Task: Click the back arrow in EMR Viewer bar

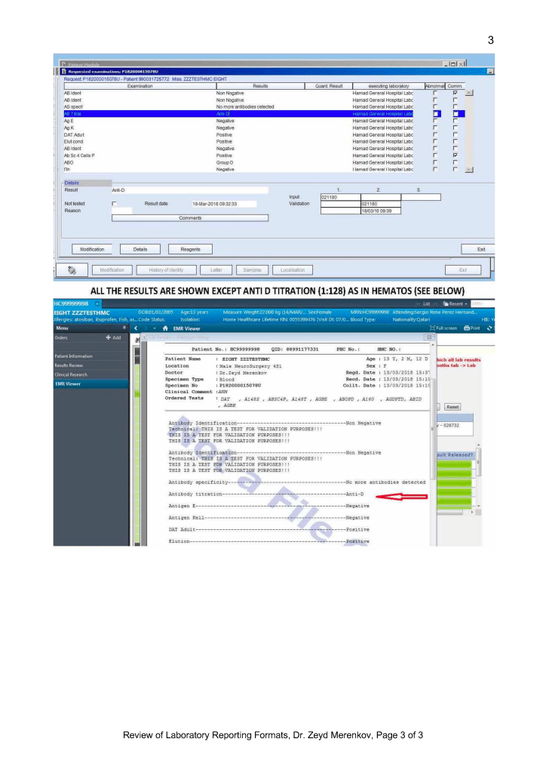Action: (134, 328)
